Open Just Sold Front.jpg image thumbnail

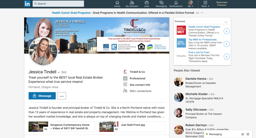pos(109,127)
